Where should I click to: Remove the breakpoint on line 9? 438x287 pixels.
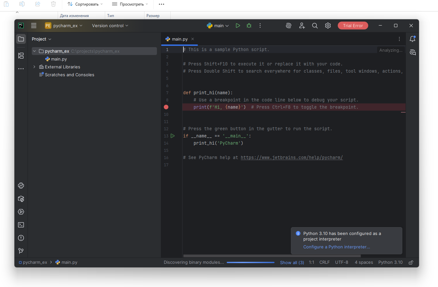click(166, 107)
